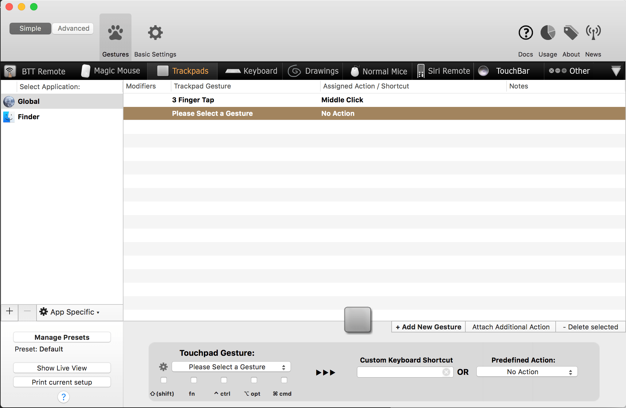The image size is (626, 408).
Task: Click the triple arrow indicator
Action: pyautogui.click(x=326, y=372)
